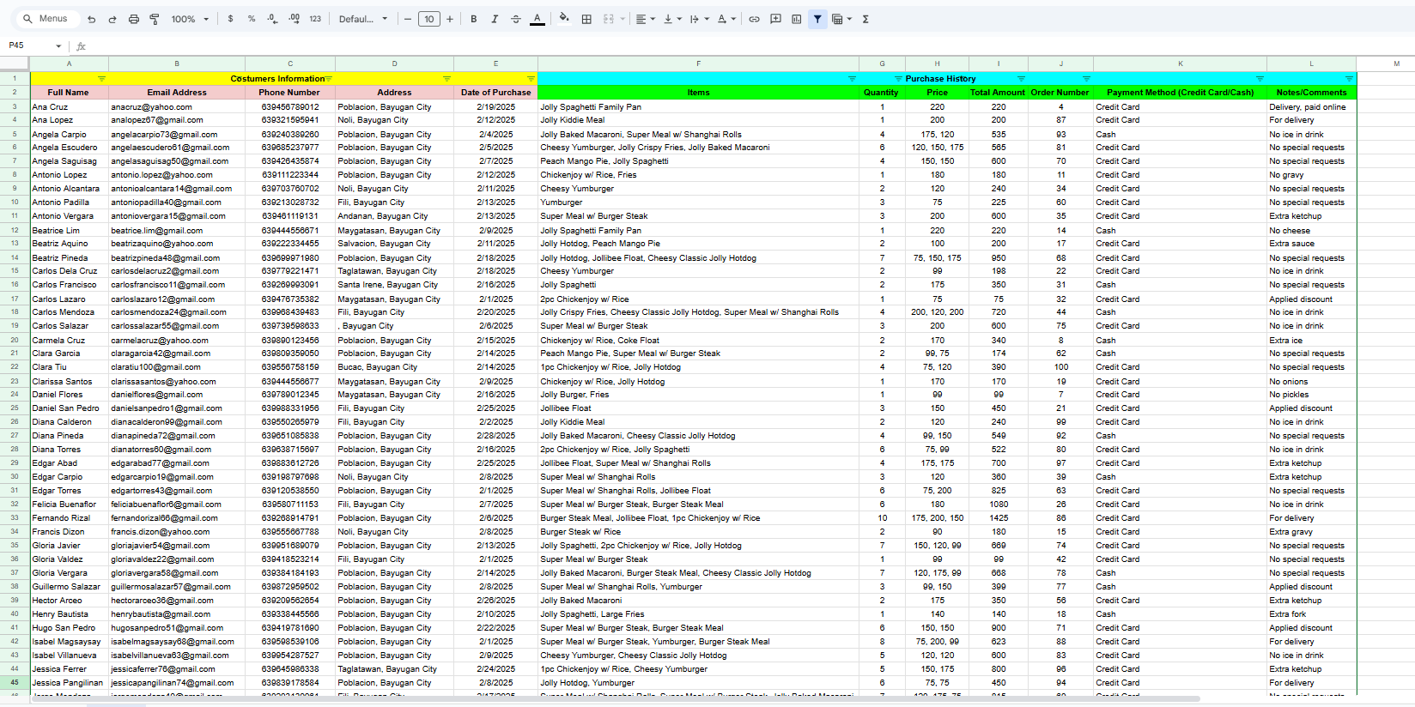Screen dimensions: 1415x707
Task: Open the merge type dropdown arrow
Action: coord(622,19)
